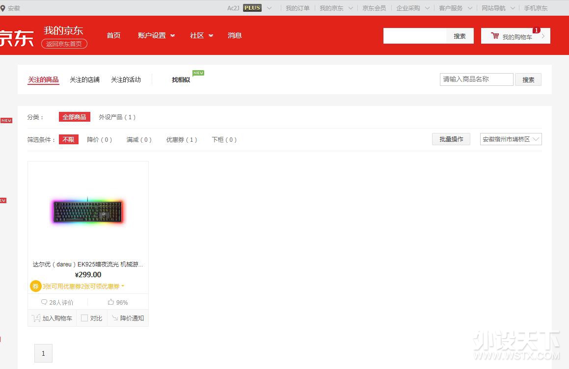The height and width of the screenshot is (369, 569).
Task: Open 京东会员 link in top bar
Action: [374, 8]
